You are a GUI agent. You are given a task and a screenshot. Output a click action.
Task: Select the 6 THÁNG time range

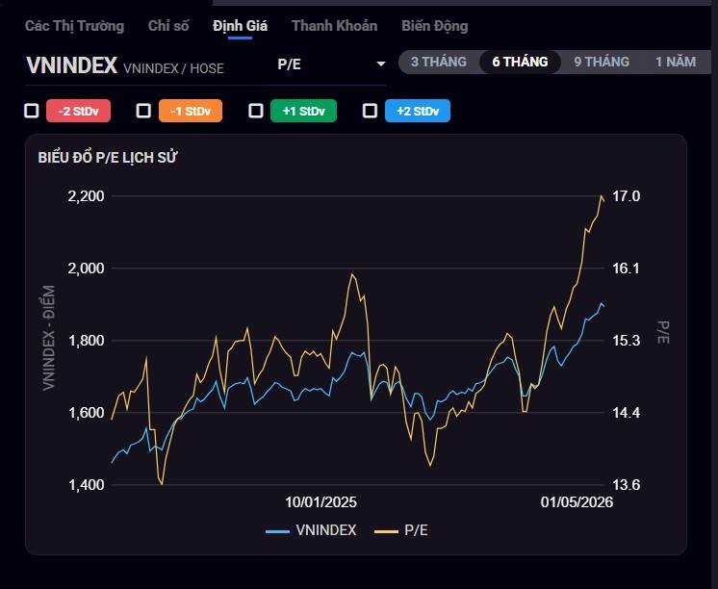click(520, 62)
